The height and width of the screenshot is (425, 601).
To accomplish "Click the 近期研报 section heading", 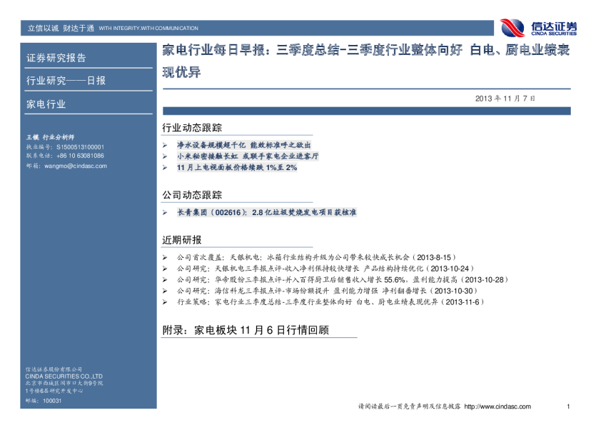I will coord(182,239).
